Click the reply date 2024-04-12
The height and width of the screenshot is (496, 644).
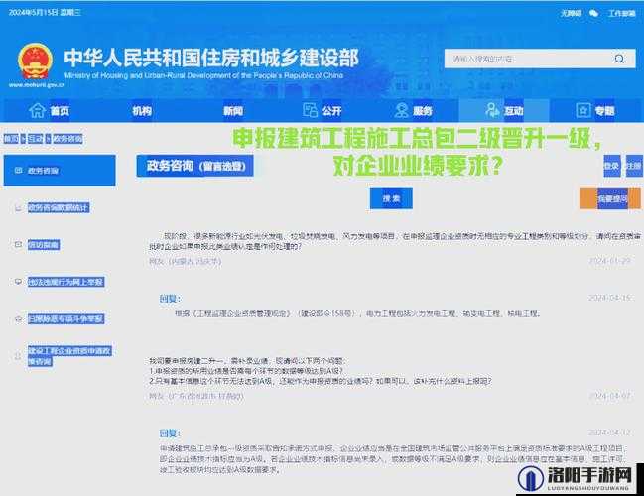[x=609, y=433]
